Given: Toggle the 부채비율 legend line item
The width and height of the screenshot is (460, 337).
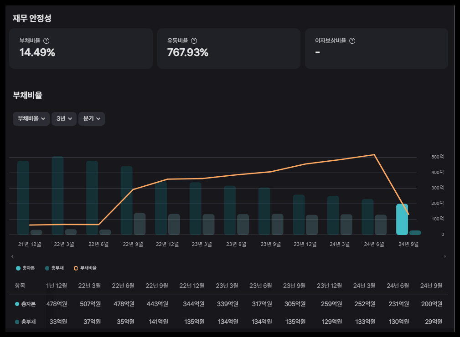Looking at the screenshot, I should pos(85,268).
